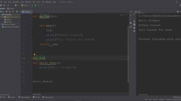Run main with the green play icon
This screenshot has width=181, height=101.
(32, 5)
